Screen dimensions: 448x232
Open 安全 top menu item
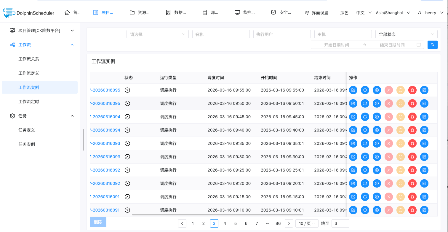pos(281,12)
